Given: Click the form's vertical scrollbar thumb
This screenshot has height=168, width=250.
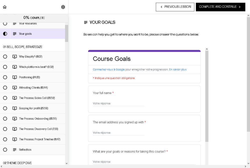Looking at the screenshot, I should click(x=207, y=96).
